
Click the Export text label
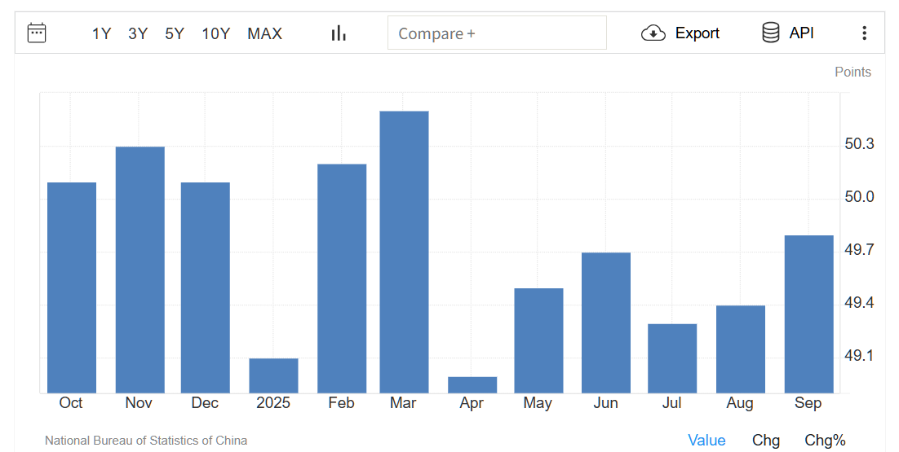click(x=697, y=33)
